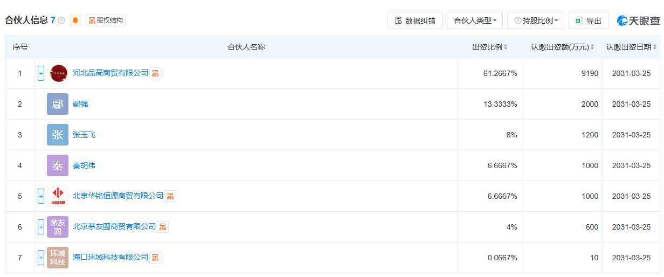Click the 秦 avatar tile
Image resolution: width=664 pixels, height=277 pixels.
click(x=58, y=165)
